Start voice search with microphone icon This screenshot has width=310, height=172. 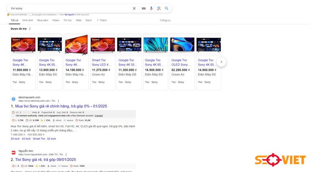(x=151, y=8)
